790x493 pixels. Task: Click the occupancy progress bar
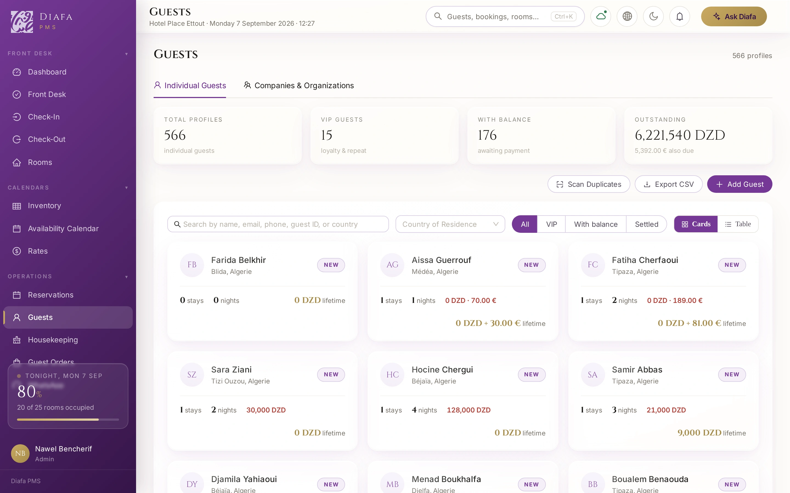pos(68,420)
